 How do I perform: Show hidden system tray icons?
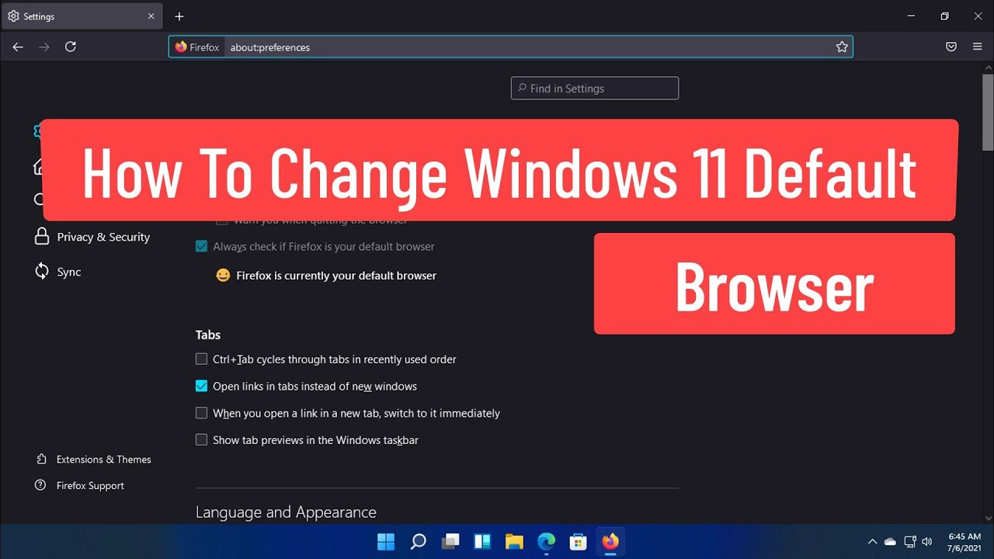[872, 541]
